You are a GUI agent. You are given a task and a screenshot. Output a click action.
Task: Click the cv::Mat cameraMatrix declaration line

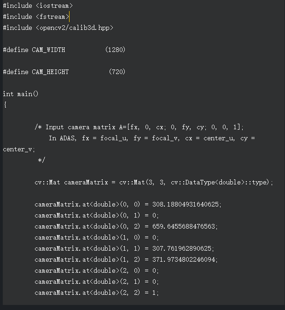(x=154, y=182)
